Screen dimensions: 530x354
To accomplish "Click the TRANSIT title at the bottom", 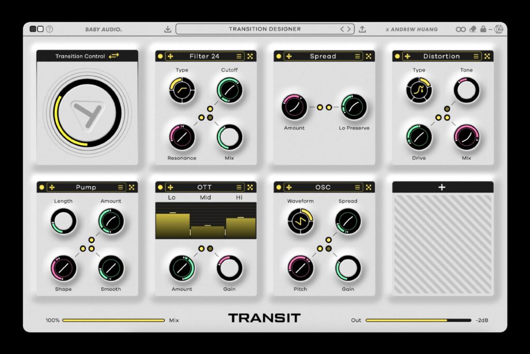I will (264, 318).
